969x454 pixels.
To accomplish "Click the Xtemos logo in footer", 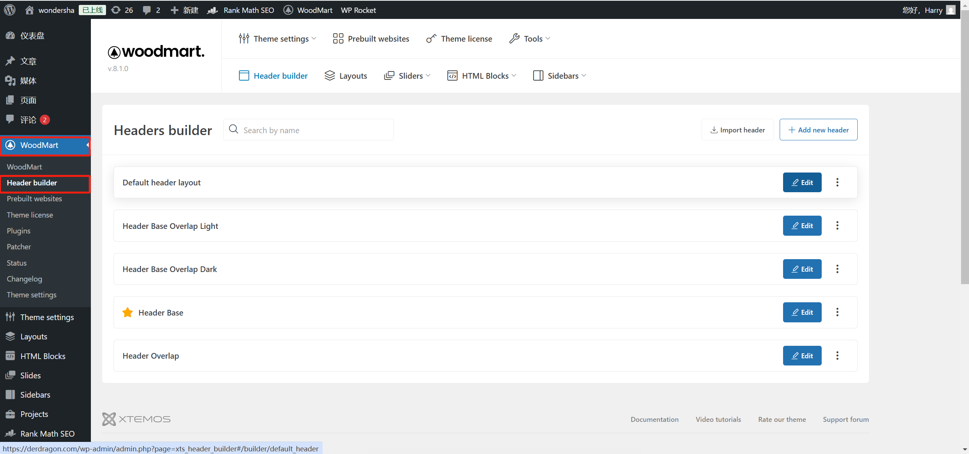I will [136, 419].
